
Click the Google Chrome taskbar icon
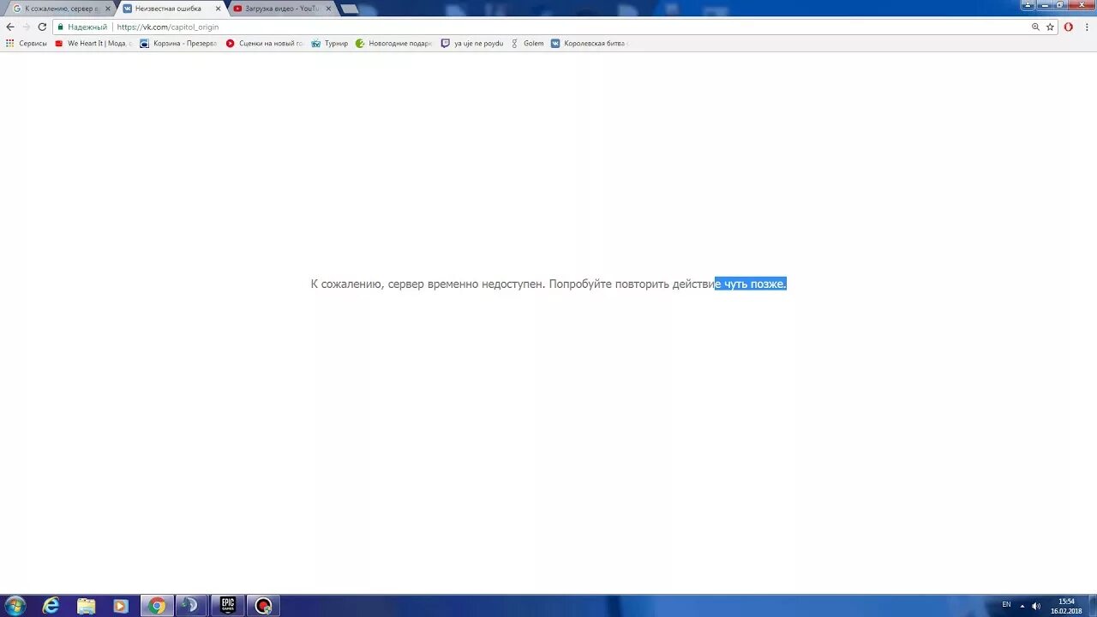point(157,606)
